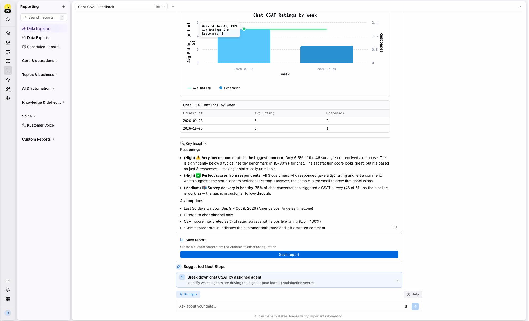Add a new tab with the plus icon
529x321 pixels.
173,7
